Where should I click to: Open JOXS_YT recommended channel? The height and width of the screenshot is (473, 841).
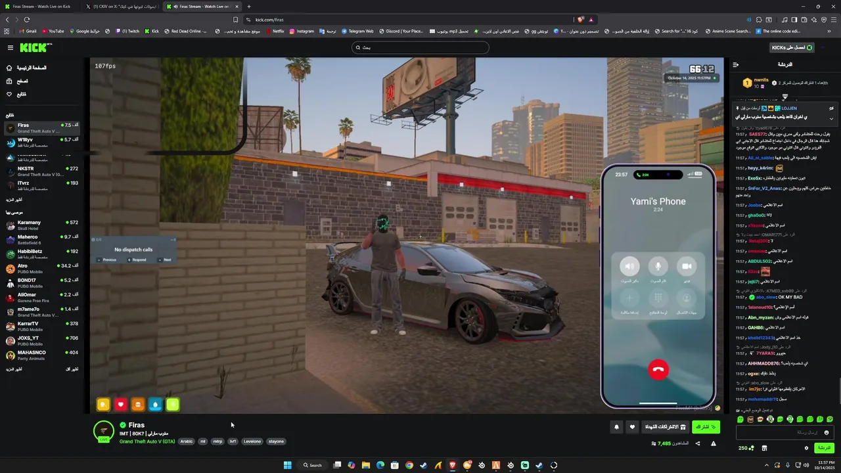coord(42,340)
